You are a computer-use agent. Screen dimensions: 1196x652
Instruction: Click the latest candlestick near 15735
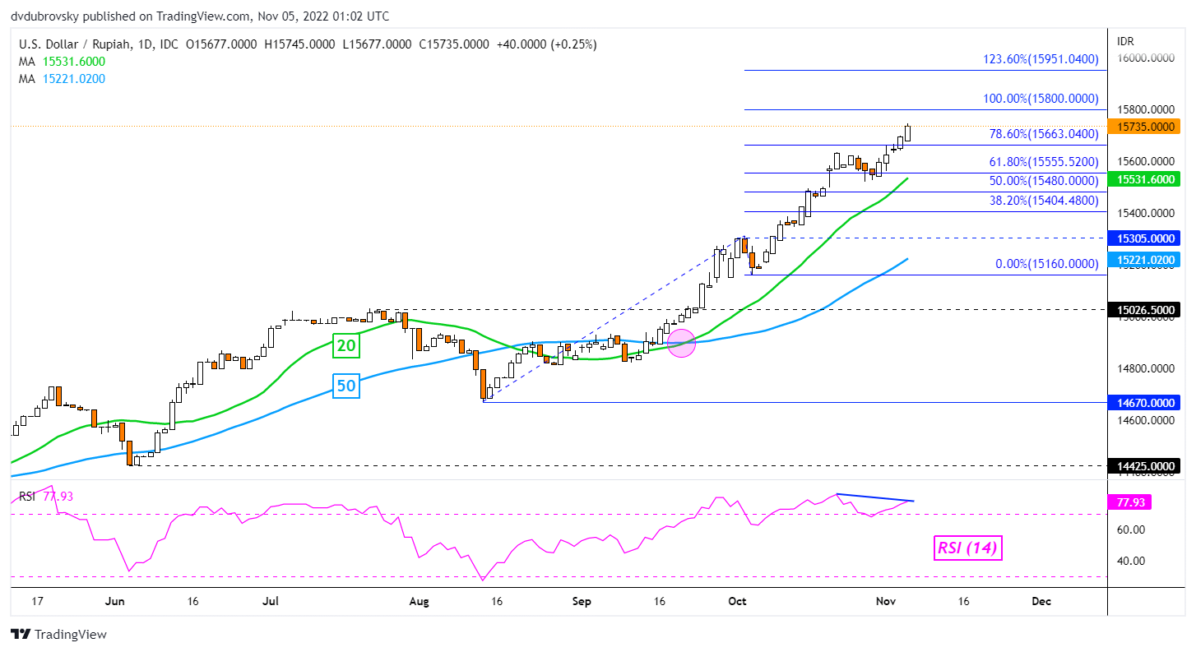(x=908, y=133)
